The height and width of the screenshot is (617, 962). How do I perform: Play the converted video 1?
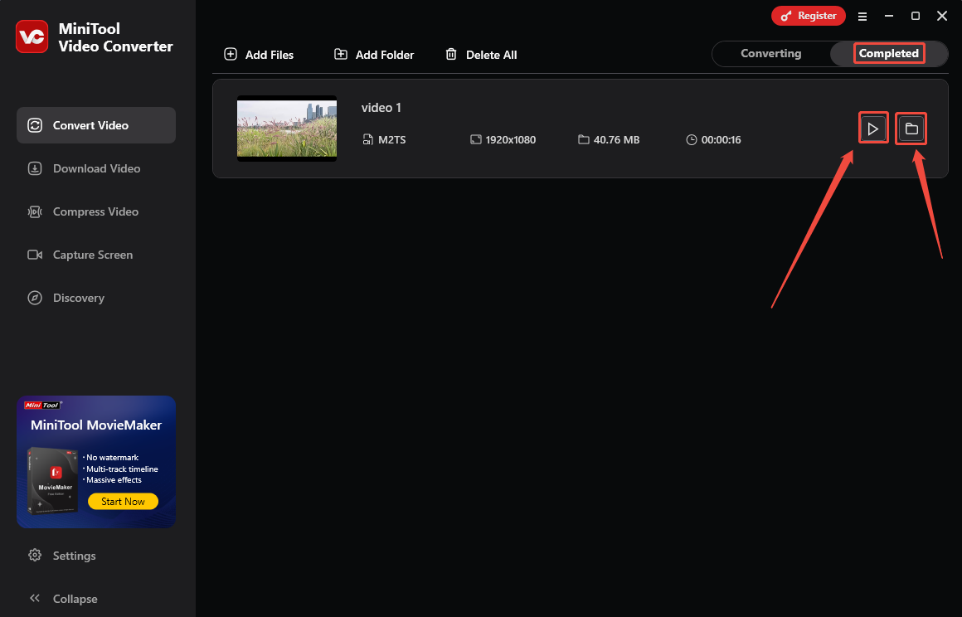coord(873,129)
